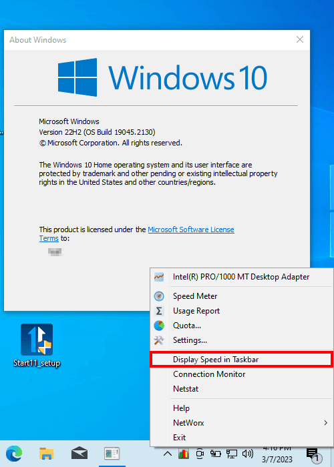Click the Usage Report sigma icon
Image resolution: width=334 pixels, height=467 pixels.
pyautogui.click(x=159, y=311)
